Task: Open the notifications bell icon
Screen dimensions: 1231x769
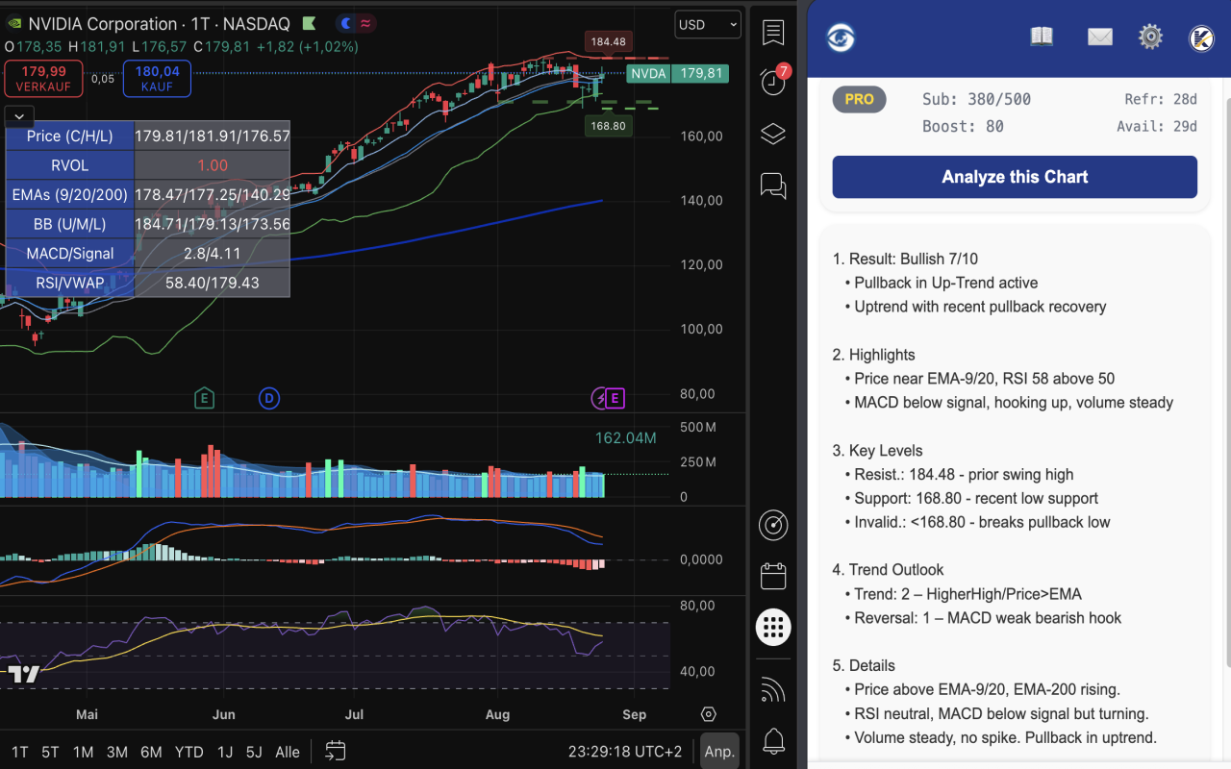Action: 773,740
